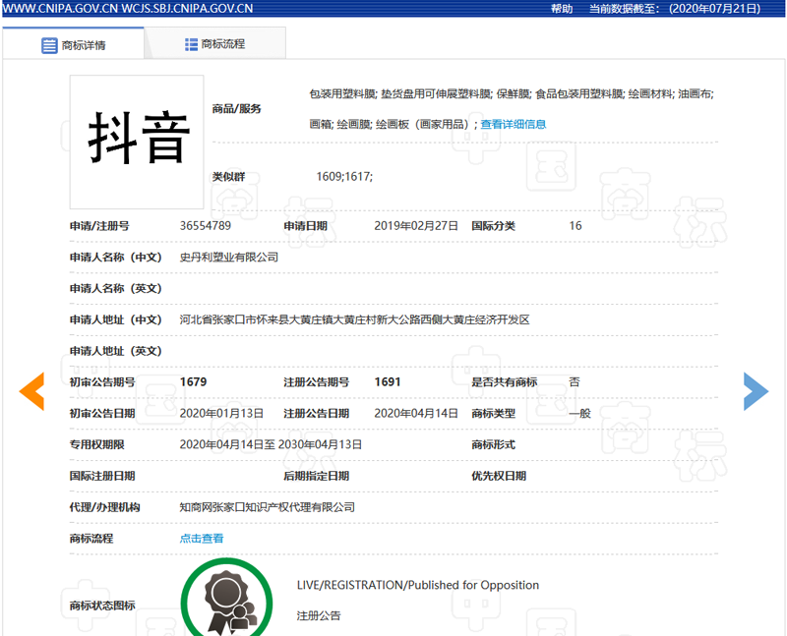Click the 专用权期限 label
The image size is (787, 636).
(x=96, y=444)
